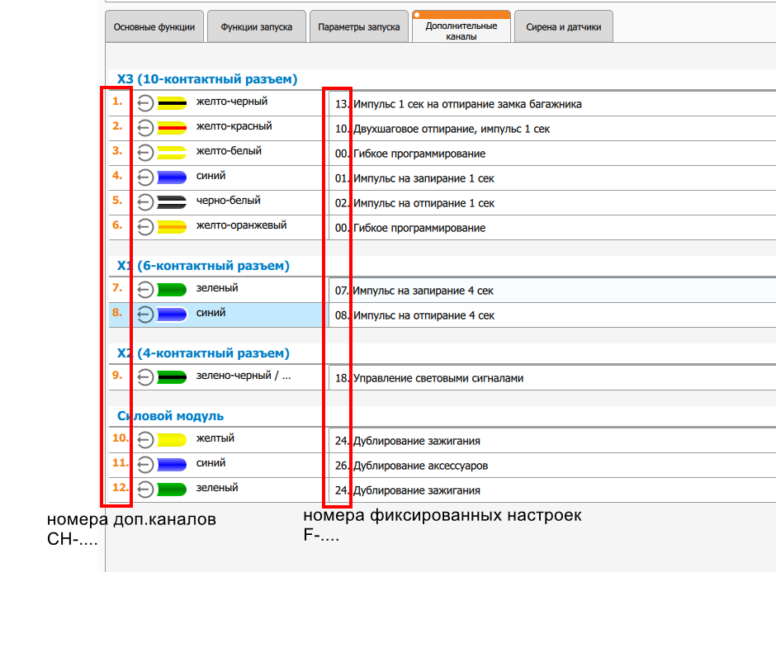Click the arrow icon next to green wire channel 7
This screenshot has width=776, height=653.
point(145,290)
